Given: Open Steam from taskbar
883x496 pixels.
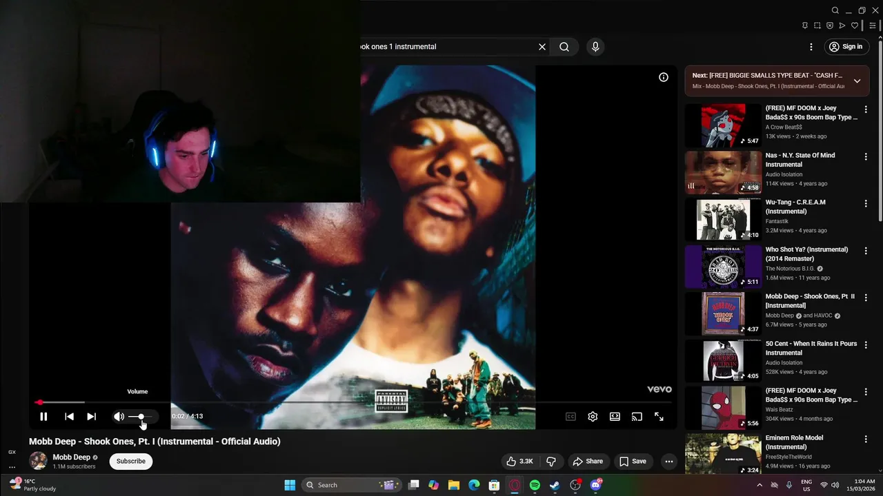Looking at the screenshot, I should coord(555,485).
